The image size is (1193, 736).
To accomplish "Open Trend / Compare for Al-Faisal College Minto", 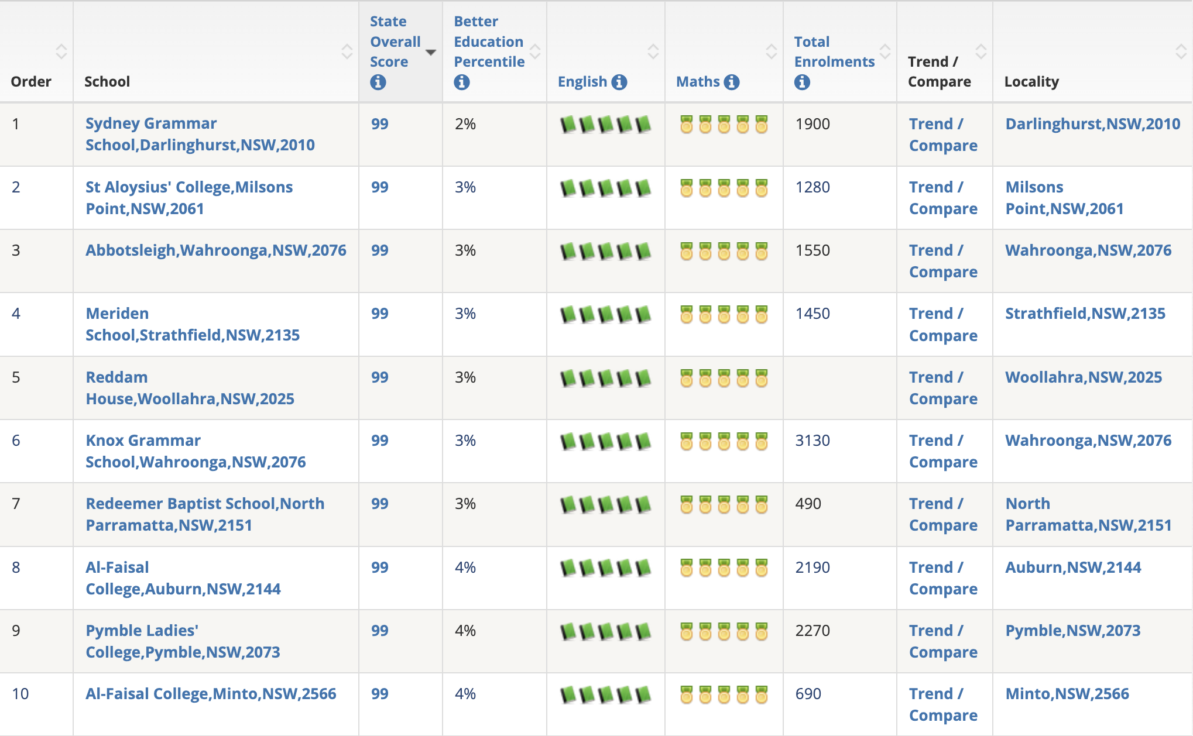I will pyautogui.click(x=943, y=704).
